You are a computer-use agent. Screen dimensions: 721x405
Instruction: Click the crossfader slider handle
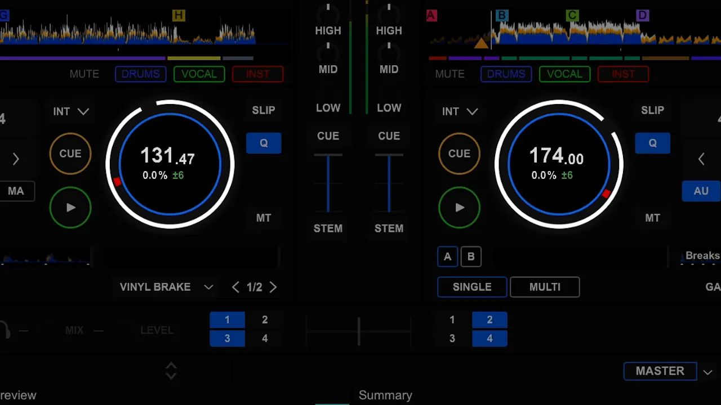(359, 330)
